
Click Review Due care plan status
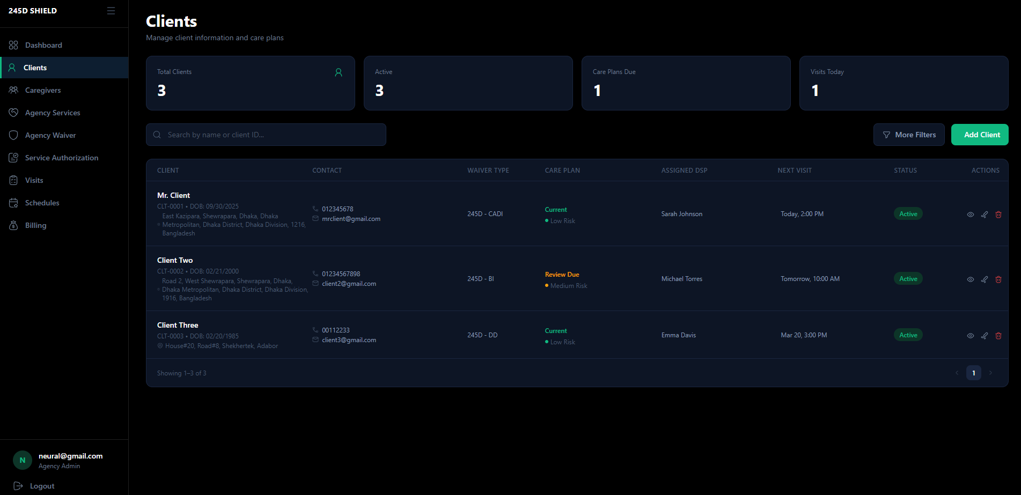click(562, 275)
